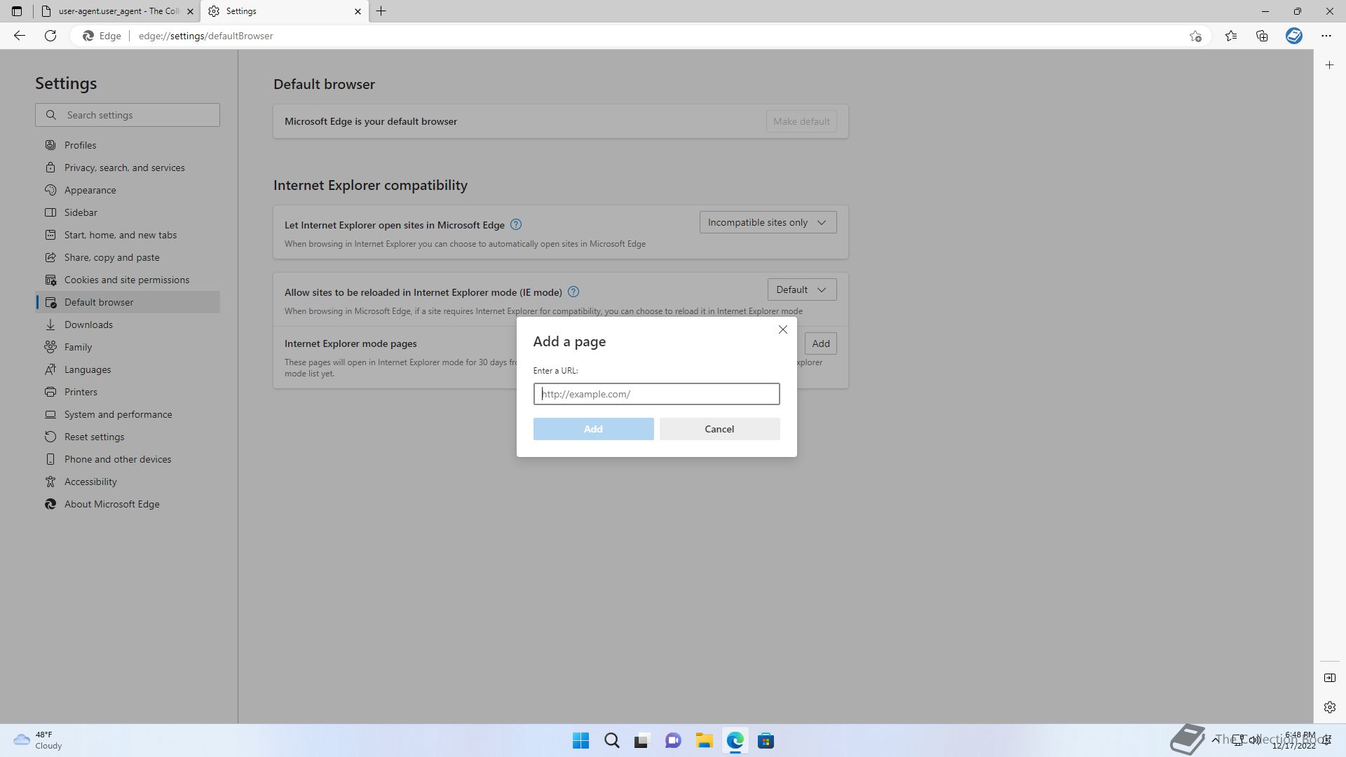
Task: Open the Windows Start menu
Action: click(581, 741)
